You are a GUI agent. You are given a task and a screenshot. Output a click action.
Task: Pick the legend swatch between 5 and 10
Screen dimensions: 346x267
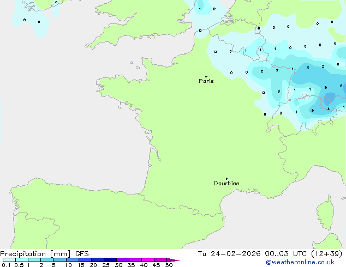(x=59, y=260)
